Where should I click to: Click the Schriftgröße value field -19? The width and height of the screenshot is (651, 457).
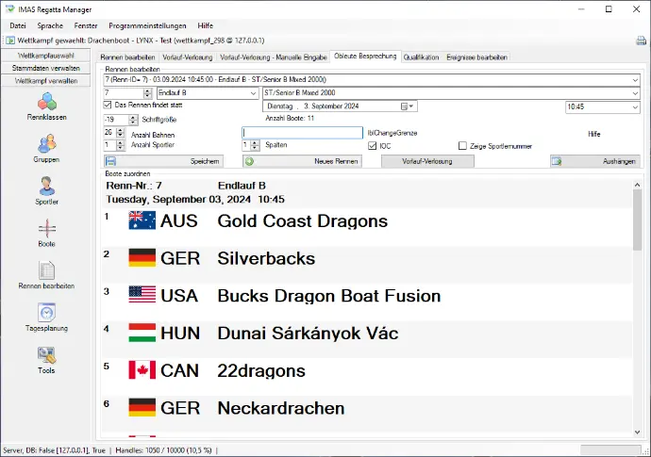tap(116, 120)
